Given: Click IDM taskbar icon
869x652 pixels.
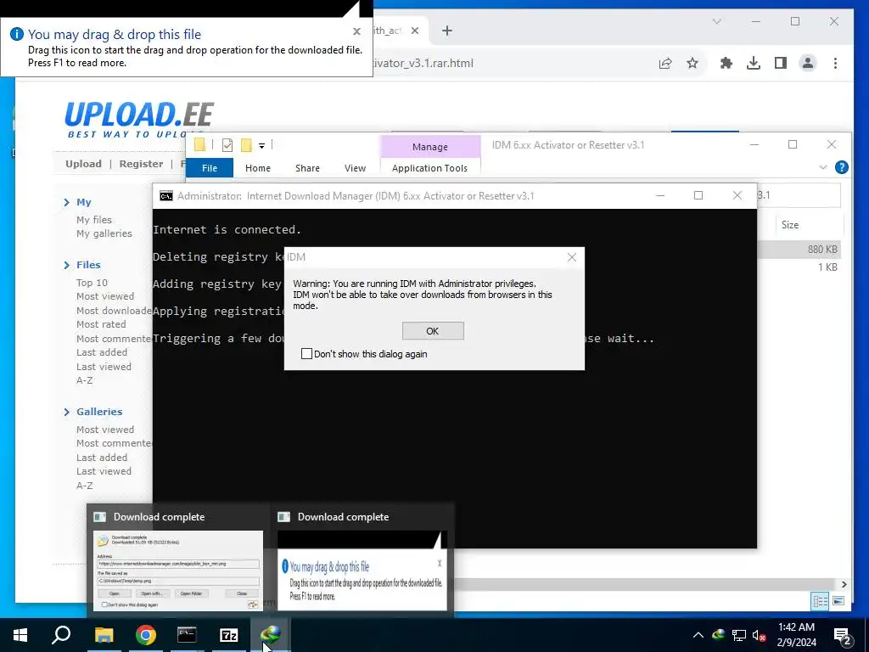Looking at the screenshot, I should [271, 635].
